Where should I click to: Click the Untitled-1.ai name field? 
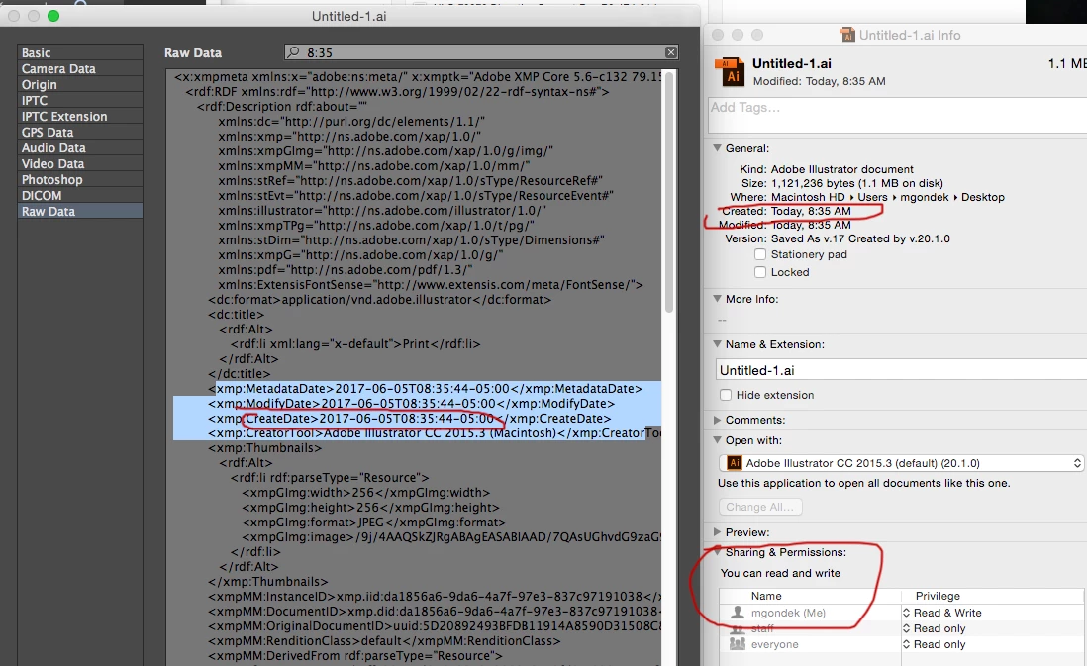tap(901, 370)
